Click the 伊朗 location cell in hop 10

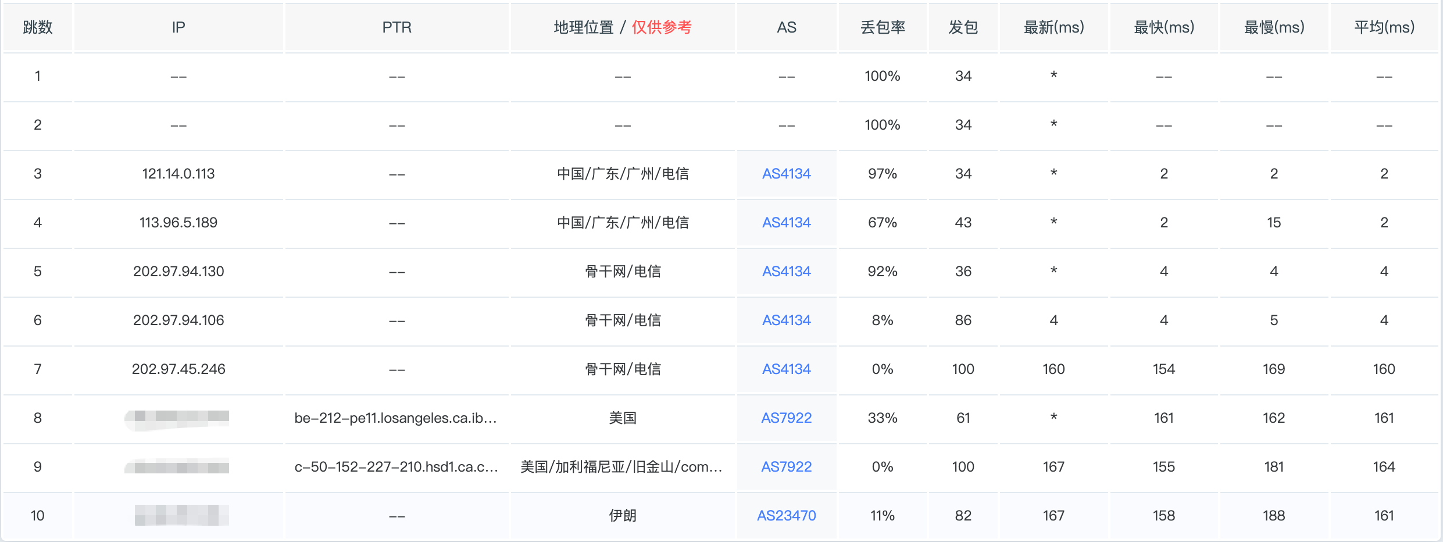pyautogui.click(x=623, y=516)
